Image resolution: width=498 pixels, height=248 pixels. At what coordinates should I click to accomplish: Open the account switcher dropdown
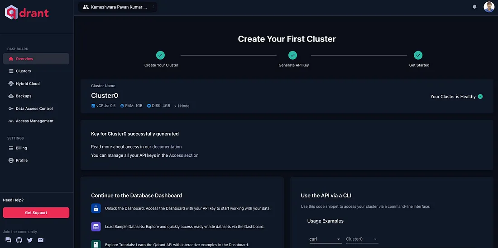[x=118, y=7]
